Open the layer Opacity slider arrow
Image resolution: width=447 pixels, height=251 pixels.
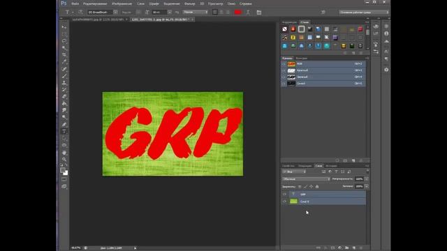367,179
